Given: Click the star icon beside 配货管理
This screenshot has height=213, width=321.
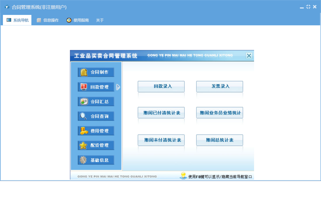Looking at the screenshot, I should [x=83, y=145].
